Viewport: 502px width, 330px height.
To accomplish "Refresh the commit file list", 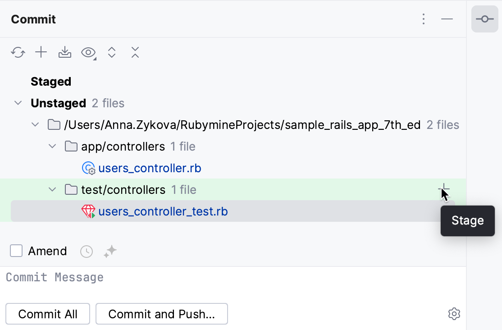I will [x=18, y=52].
